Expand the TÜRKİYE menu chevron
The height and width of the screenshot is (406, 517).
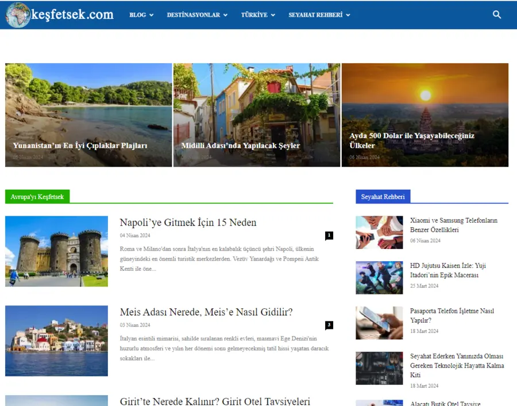tap(273, 15)
